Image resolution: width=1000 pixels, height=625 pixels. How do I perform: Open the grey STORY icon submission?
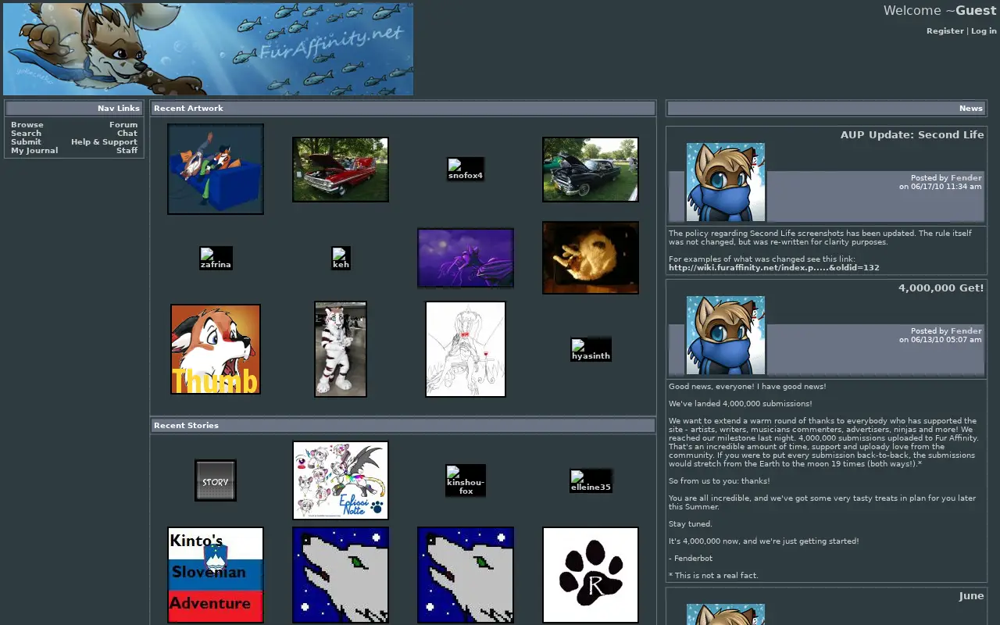coord(216,480)
